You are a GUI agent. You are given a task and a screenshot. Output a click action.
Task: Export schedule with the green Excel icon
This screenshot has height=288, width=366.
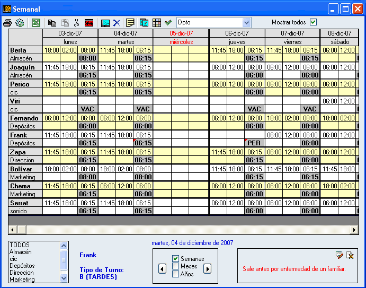[36, 23]
